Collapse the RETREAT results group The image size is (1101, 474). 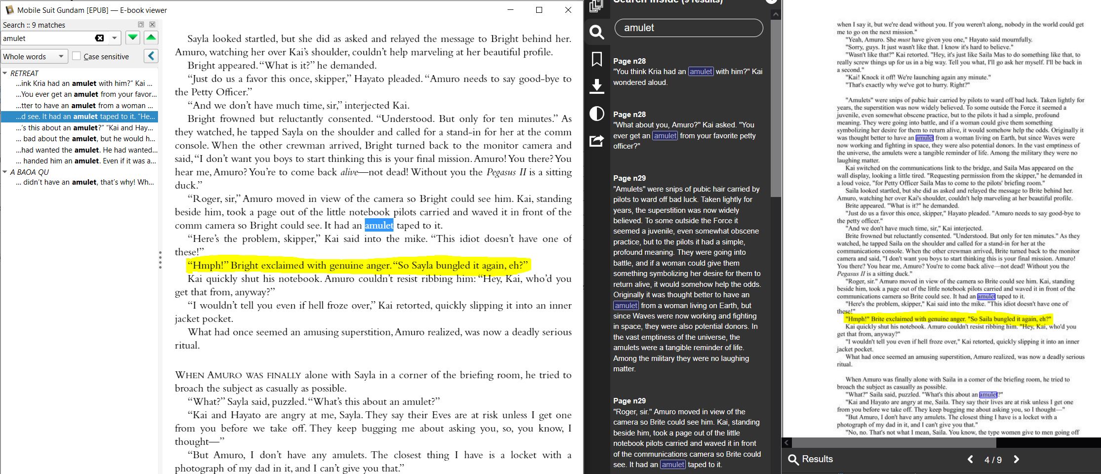5,73
